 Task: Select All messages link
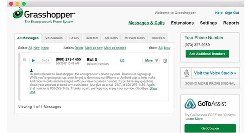[x=30, y=48]
